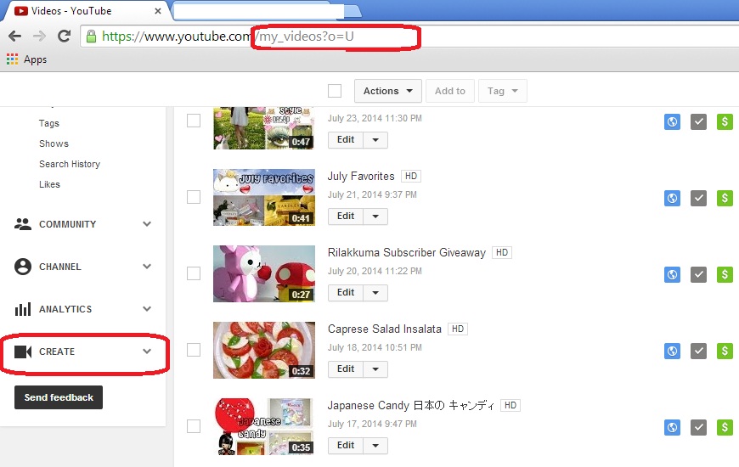Click checkmark icon for July Favorites
Image resolution: width=739 pixels, height=467 pixels.
(x=698, y=198)
